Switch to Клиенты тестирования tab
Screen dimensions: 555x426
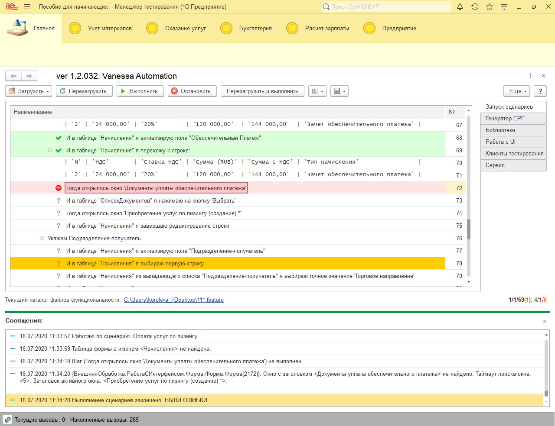[x=513, y=153]
